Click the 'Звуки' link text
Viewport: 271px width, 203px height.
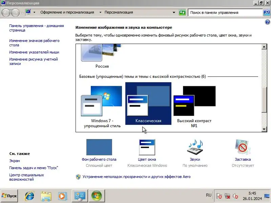tap(195, 159)
